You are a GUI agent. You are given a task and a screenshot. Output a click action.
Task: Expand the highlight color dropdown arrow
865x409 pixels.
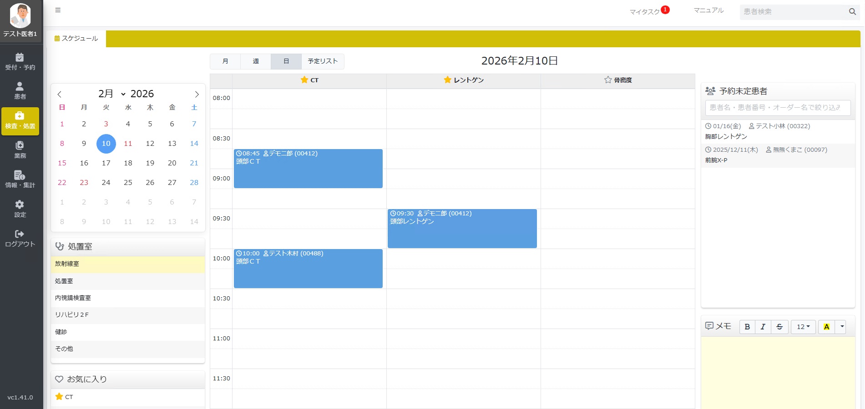tap(842, 327)
